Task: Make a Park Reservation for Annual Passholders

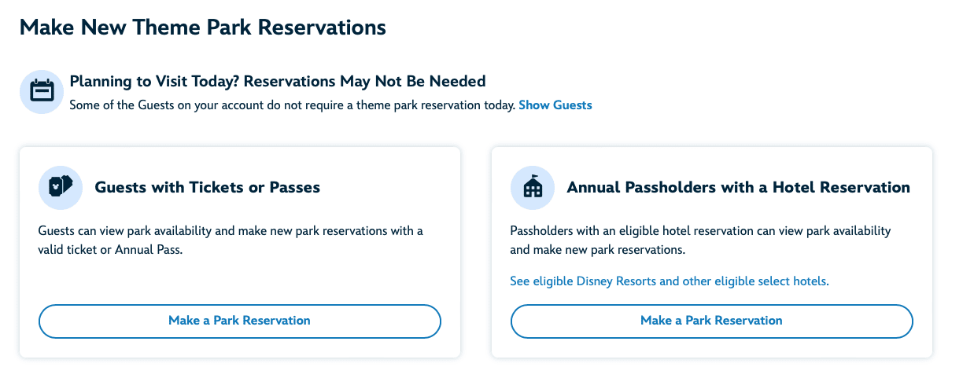Action: (x=711, y=321)
